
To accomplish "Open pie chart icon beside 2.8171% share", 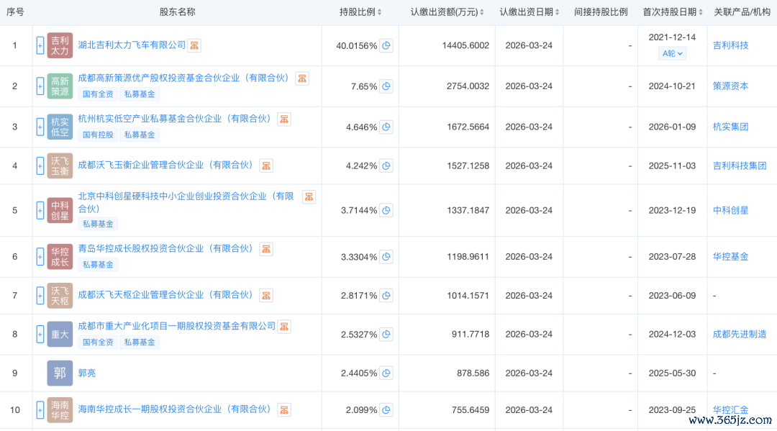I will [x=386, y=295].
